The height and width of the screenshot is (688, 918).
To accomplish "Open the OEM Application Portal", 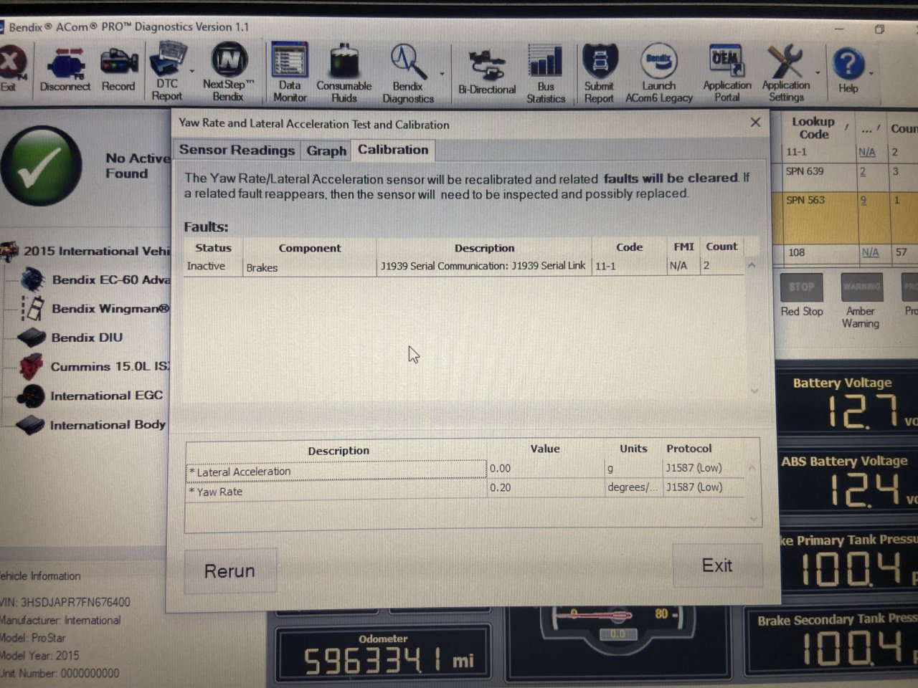I will [727, 73].
